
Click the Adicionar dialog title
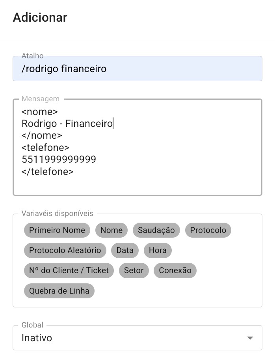click(40, 17)
